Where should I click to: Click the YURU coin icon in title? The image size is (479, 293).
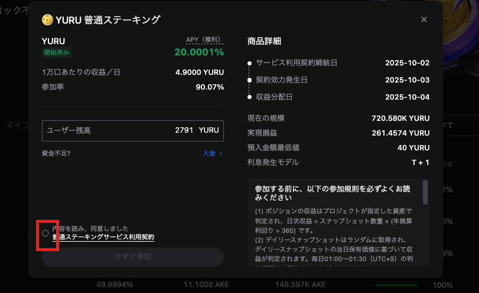click(x=47, y=19)
